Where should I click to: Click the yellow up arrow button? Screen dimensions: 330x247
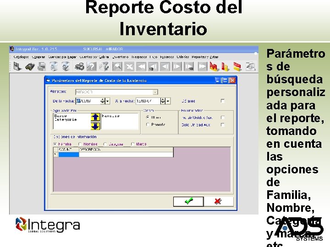95,117
